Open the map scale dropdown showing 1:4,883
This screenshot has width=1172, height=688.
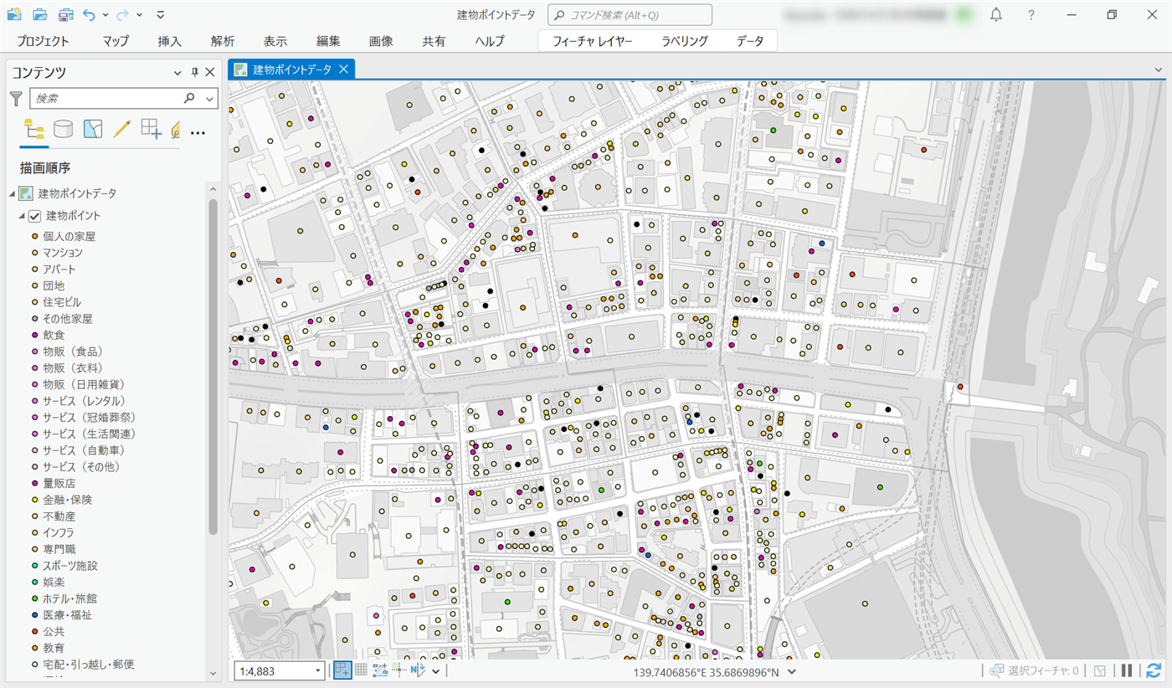(318, 670)
